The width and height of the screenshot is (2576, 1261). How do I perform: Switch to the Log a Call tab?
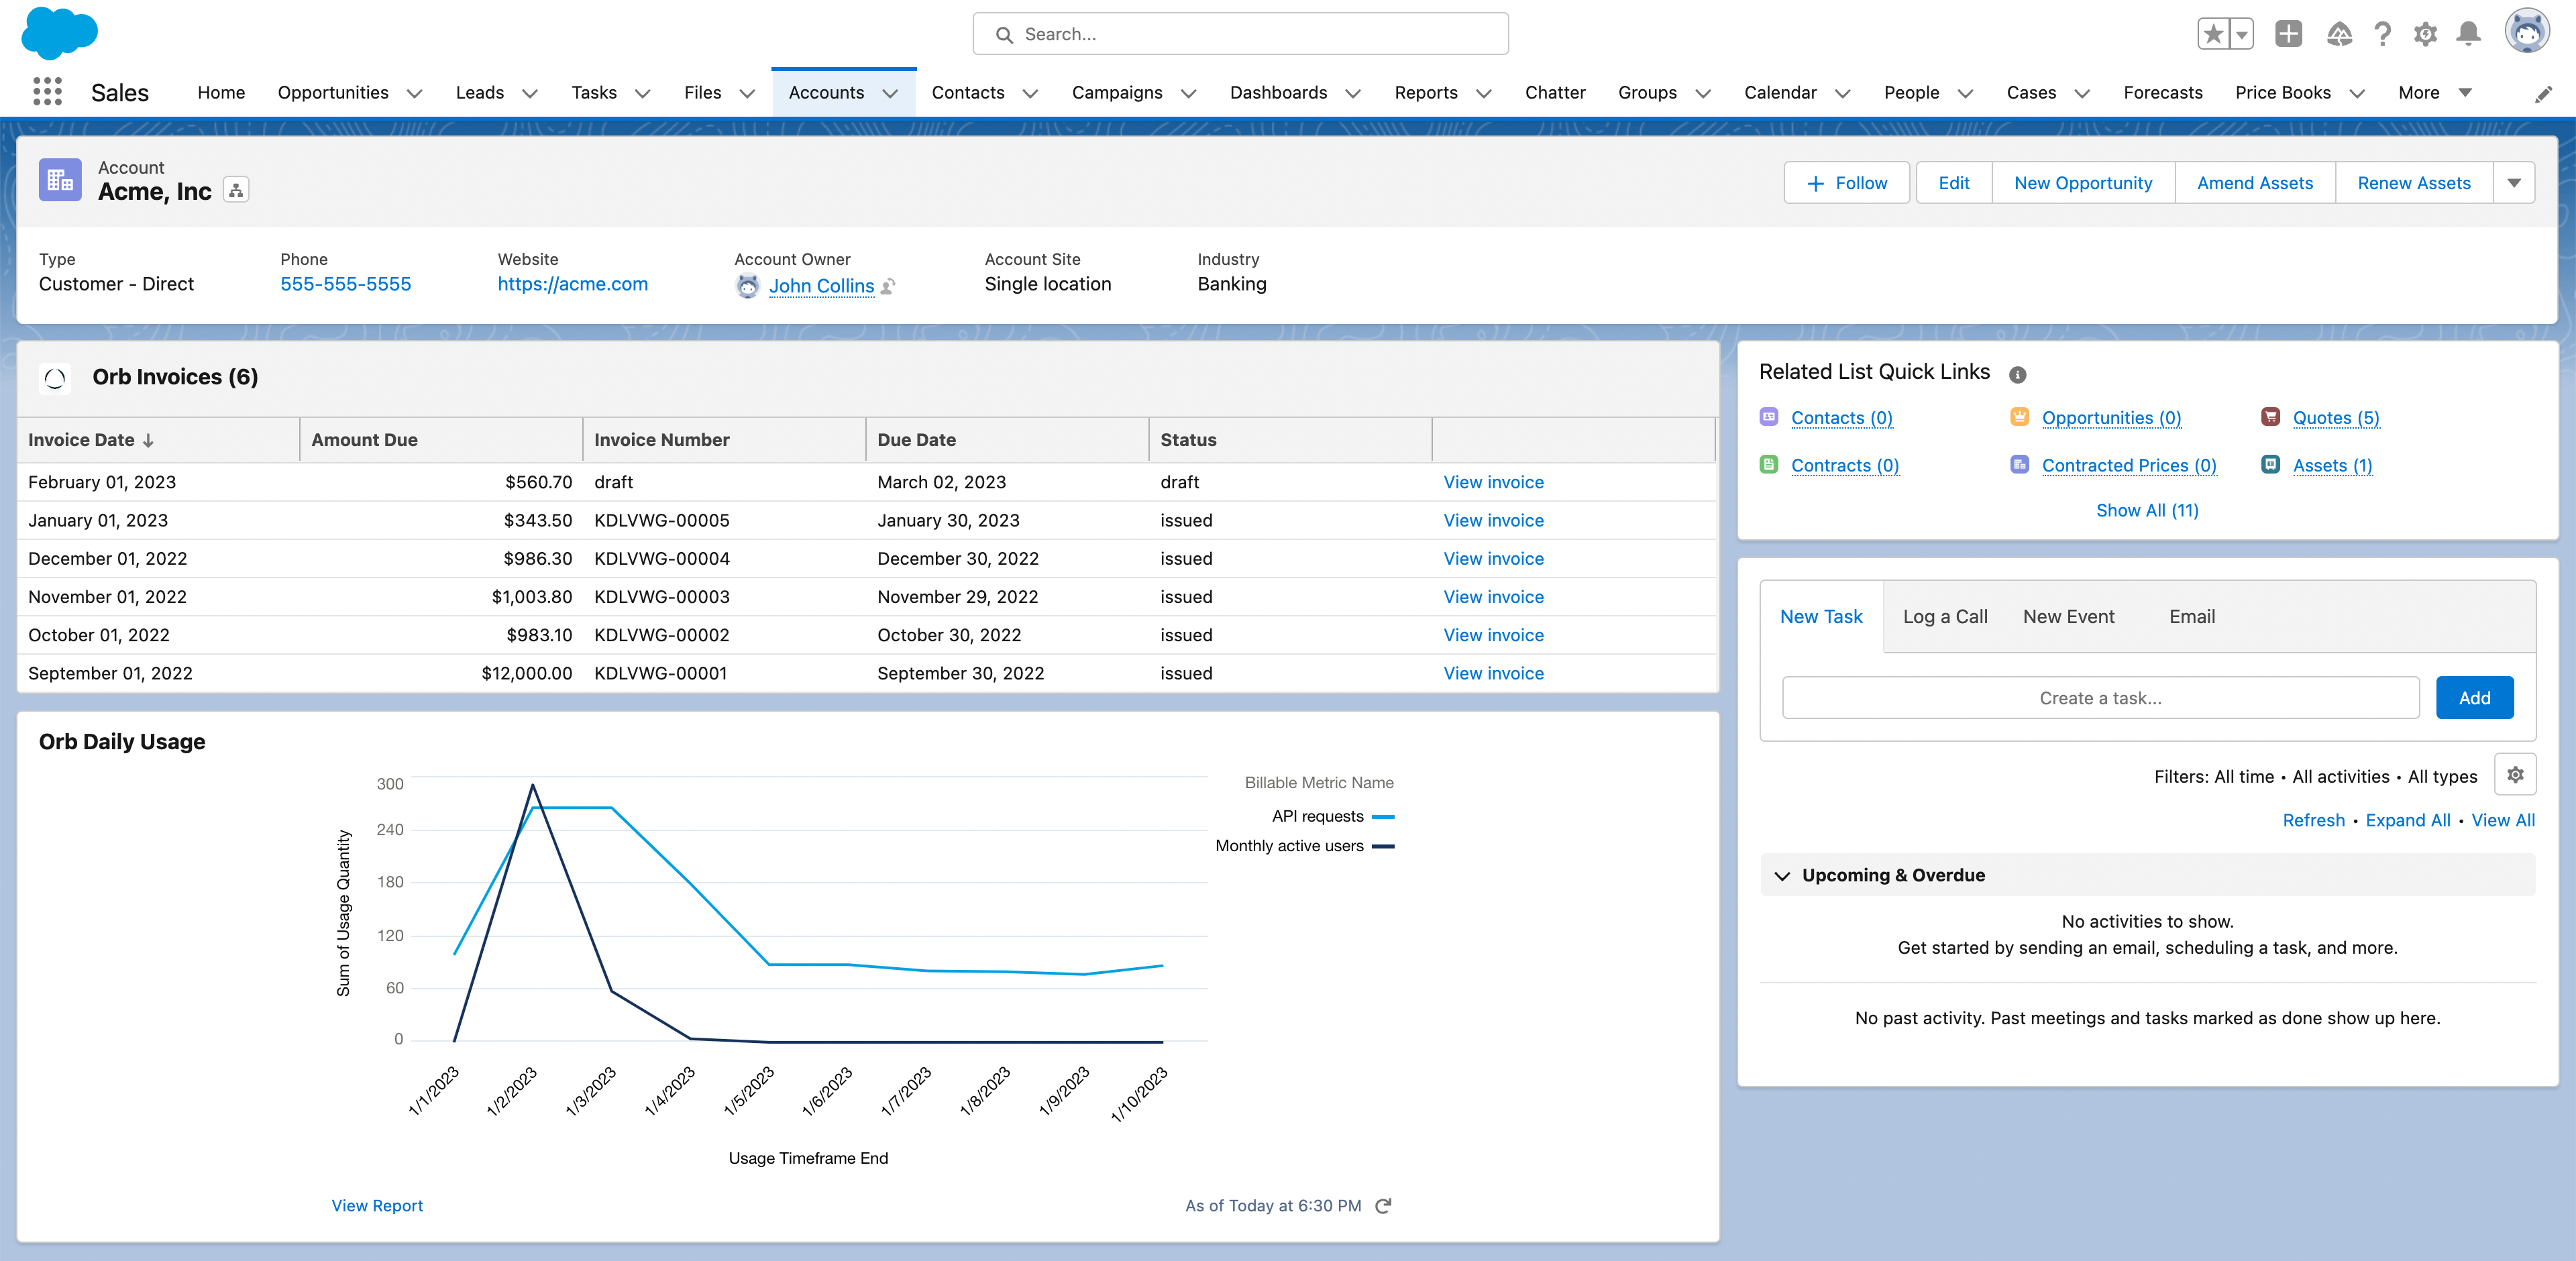1944,617
